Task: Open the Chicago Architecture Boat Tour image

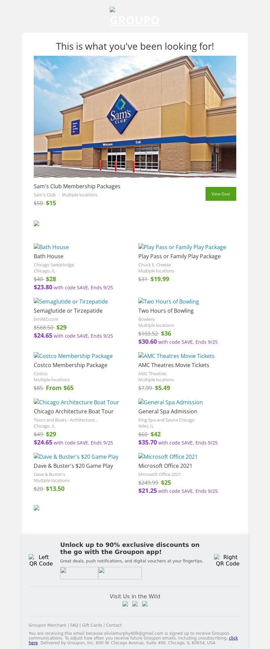Action: [76, 402]
